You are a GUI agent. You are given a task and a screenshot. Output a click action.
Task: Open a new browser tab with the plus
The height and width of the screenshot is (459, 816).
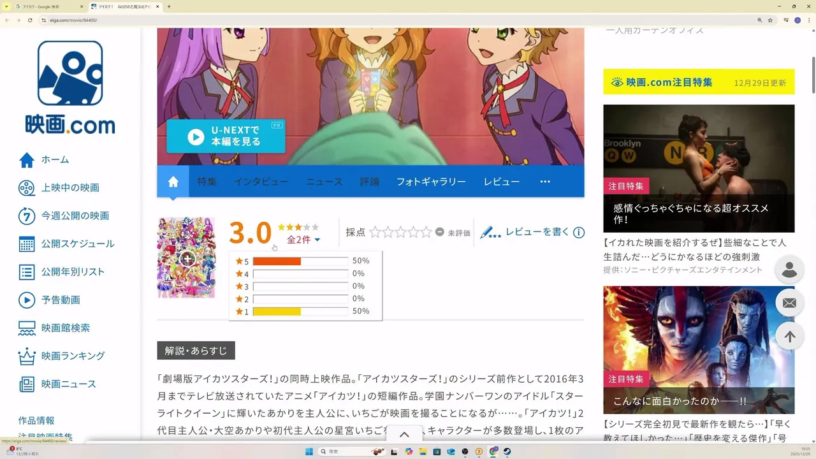(168, 6)
